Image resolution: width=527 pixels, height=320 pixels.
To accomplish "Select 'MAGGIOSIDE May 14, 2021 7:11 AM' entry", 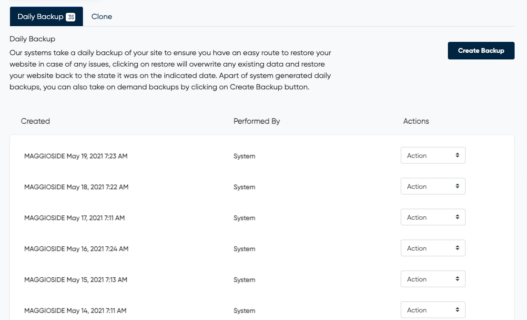I will coord(75,310).
